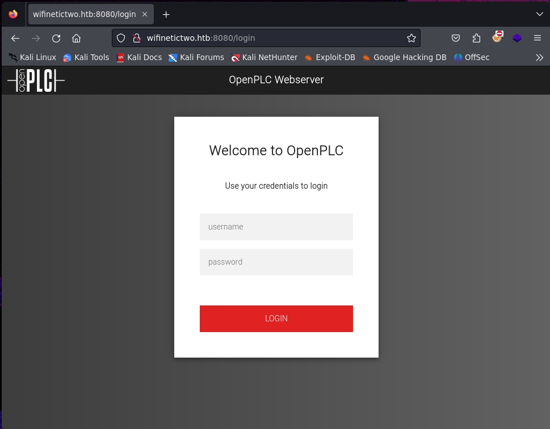550x429 pixels.
Task: Go to the browser home page icon
Action: (76, 39)
